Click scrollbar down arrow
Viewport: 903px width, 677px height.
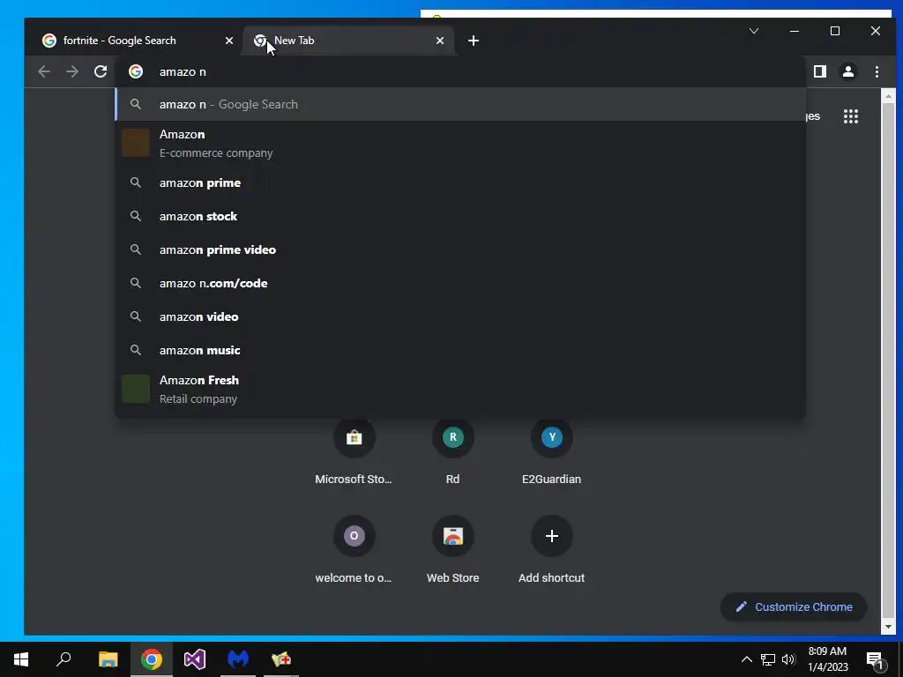tap(888, 627)
